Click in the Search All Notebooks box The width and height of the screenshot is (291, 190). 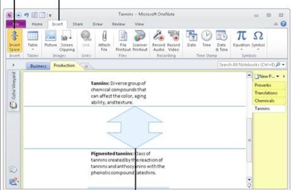click(247, 65)
